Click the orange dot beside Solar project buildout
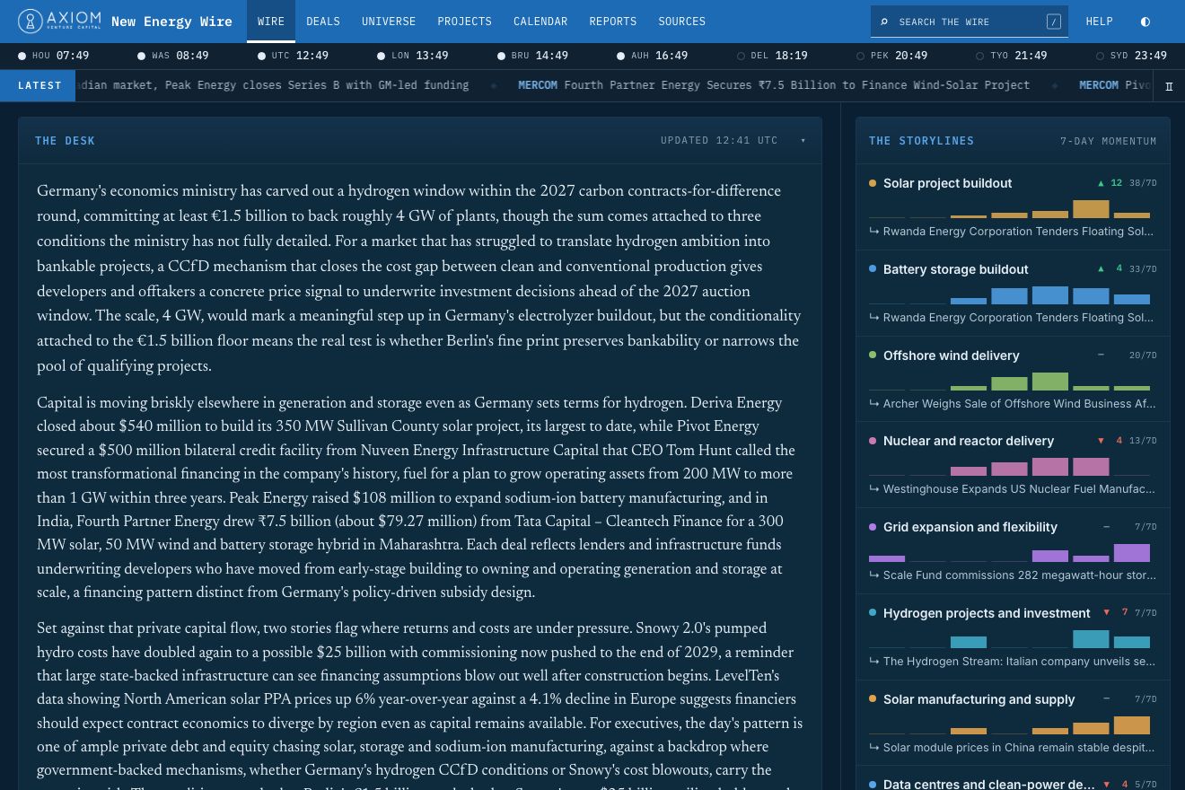This screenshot has height=790, width=1185. pos(873,183)
